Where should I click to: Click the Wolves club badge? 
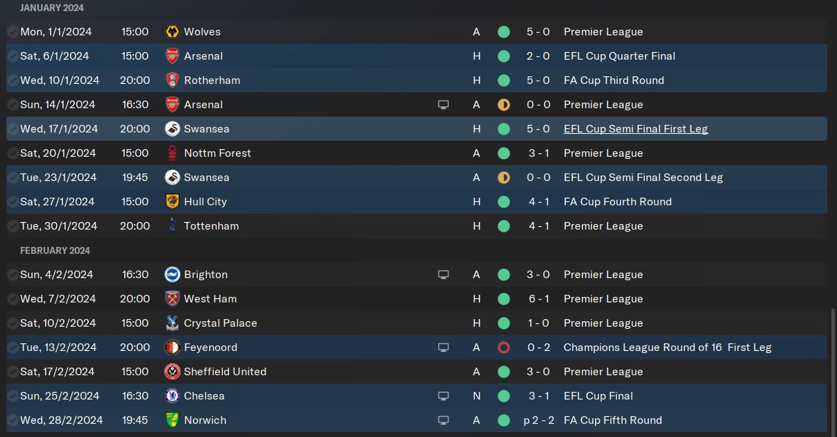point(172,32)
